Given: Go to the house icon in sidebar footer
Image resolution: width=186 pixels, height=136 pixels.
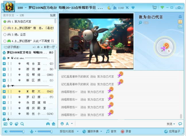Looking at the screenshot, I should pos(54,124).
